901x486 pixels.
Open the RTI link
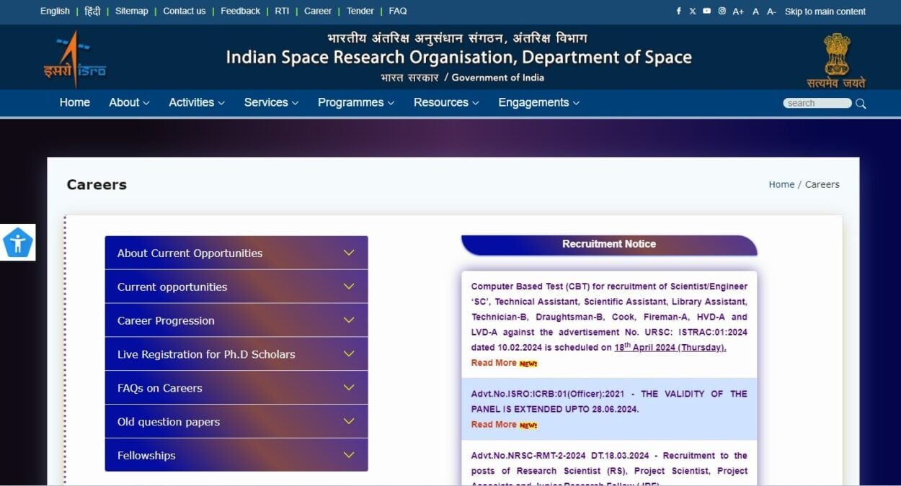[282, 11]
